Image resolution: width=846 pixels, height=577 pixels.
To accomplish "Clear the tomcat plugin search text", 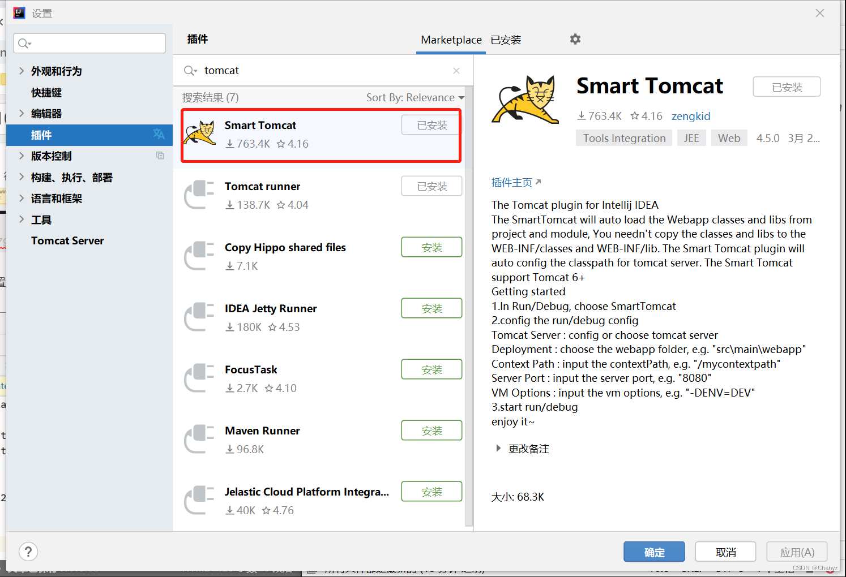I will [456, 71].
